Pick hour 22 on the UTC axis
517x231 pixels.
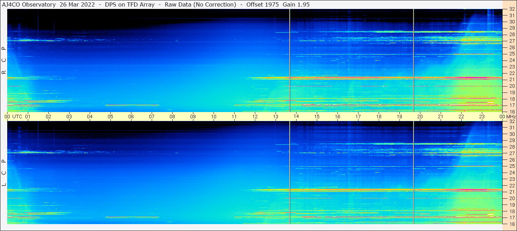461,117
